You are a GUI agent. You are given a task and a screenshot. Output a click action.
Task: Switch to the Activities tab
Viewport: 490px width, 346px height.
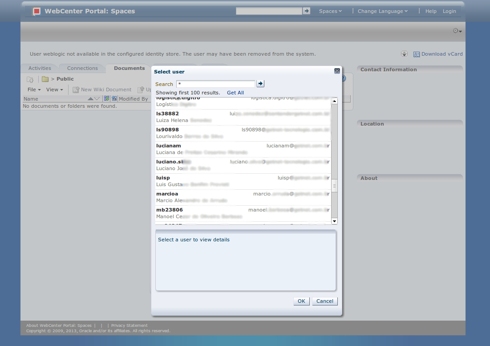coord(40,69)
